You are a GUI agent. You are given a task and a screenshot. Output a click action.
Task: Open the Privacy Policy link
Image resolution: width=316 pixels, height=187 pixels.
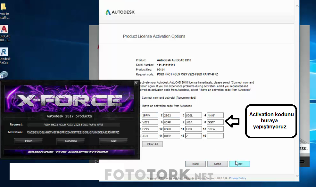(x=237, y=178)
